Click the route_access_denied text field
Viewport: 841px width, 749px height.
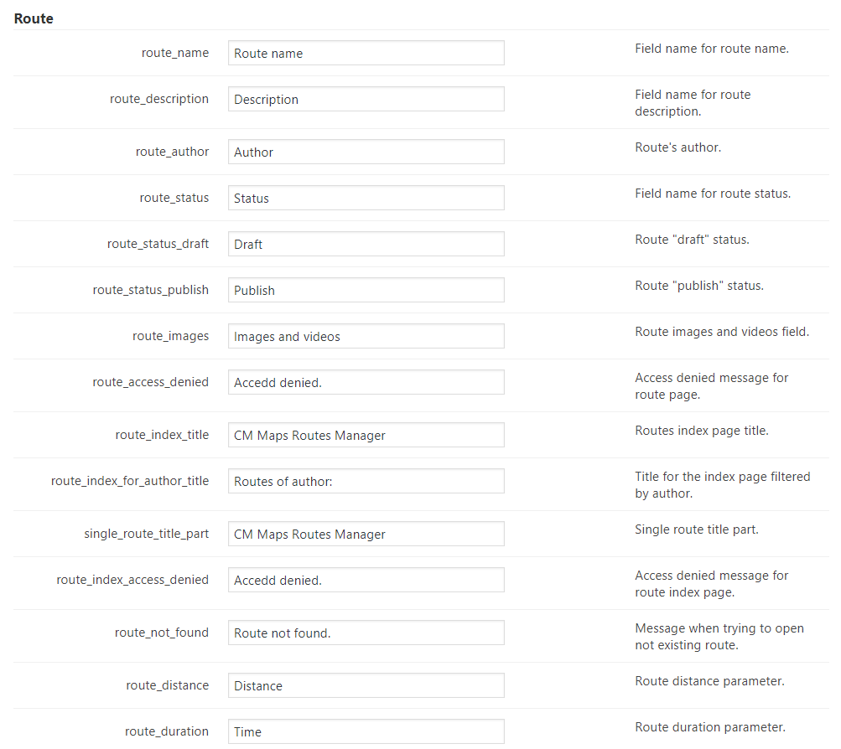(366, 383)
